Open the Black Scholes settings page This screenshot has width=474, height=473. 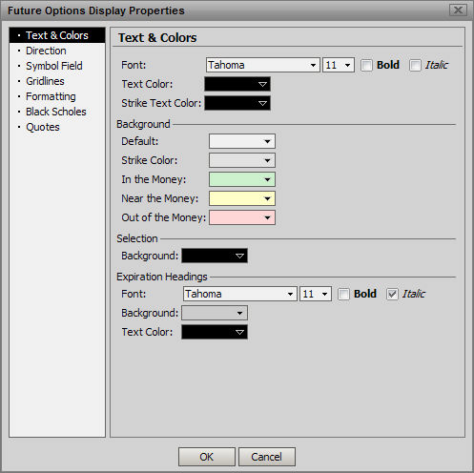(56, 112)
